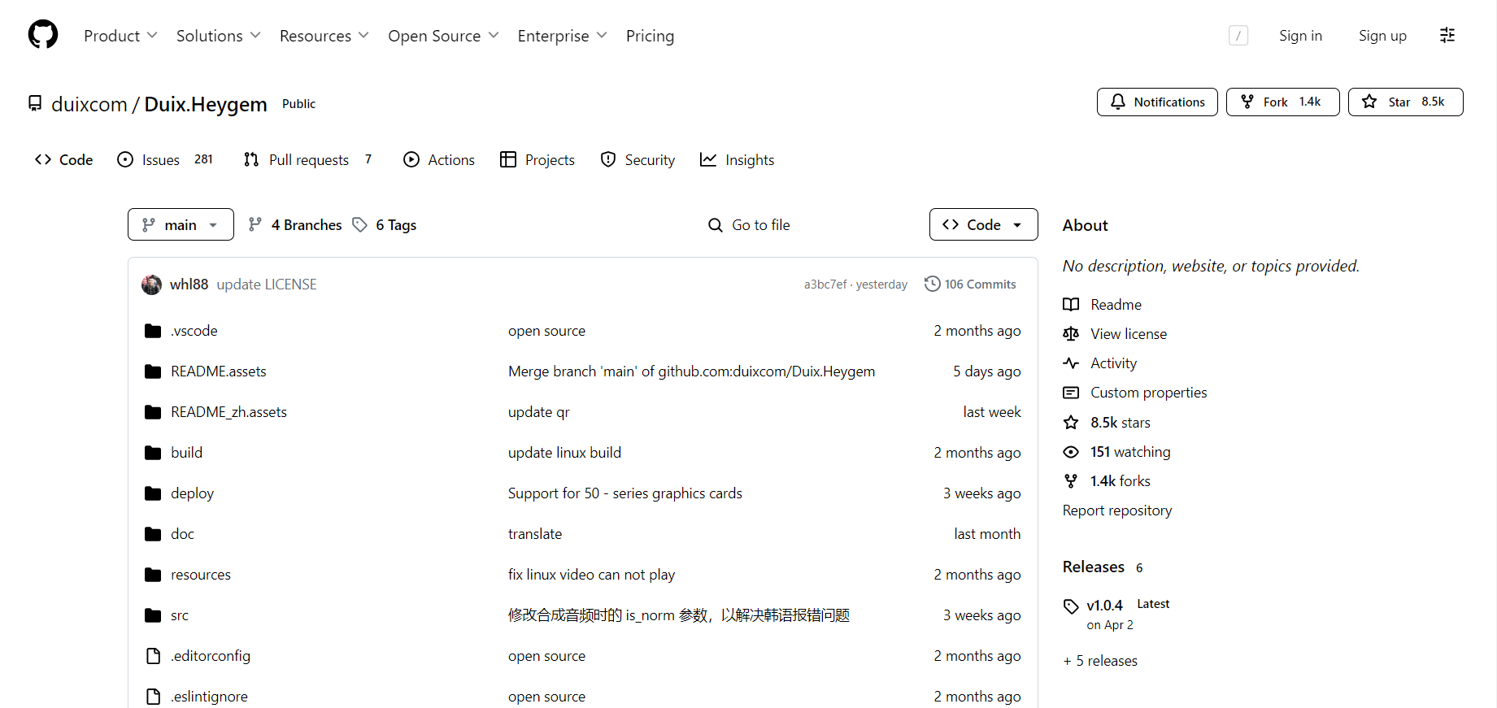Image resolution: width=1497 pixels, height=708 pixels.
Task: Open the .vscode folder icon
Action: [153, 331]
